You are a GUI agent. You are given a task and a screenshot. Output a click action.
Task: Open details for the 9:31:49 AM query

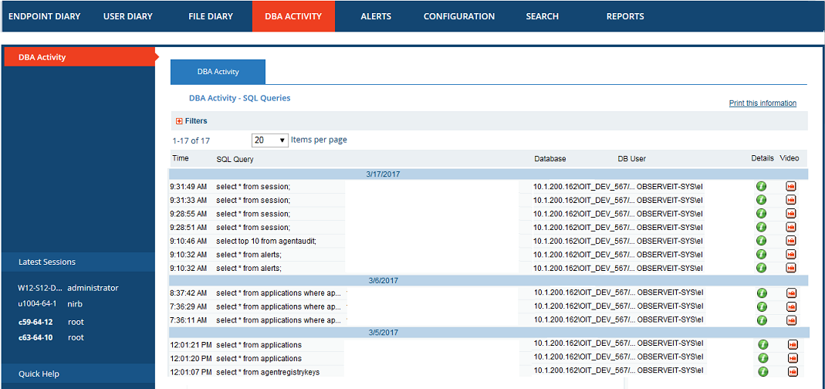point(761,186)
